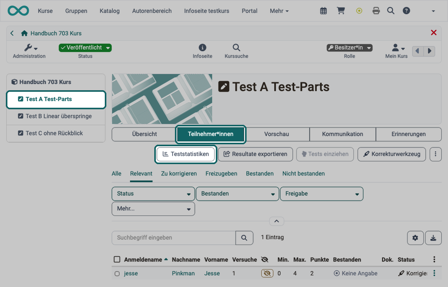Open table header three-dot menu
Image resolution: width=448 pixels, height=287 pixels.
[x=434, y=259]
